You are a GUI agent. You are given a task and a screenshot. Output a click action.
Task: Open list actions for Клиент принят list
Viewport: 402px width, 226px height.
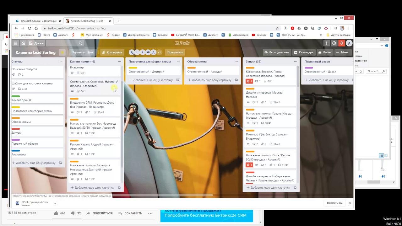119,62
